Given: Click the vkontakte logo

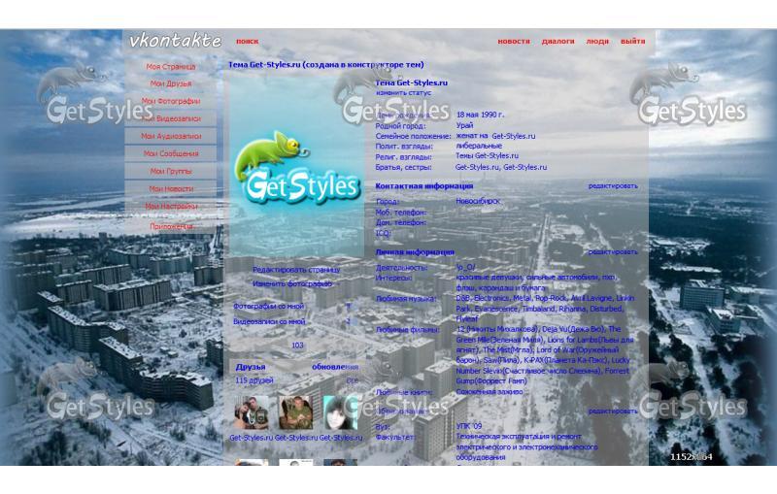Looking at the screenshot, I should (176, 41).
